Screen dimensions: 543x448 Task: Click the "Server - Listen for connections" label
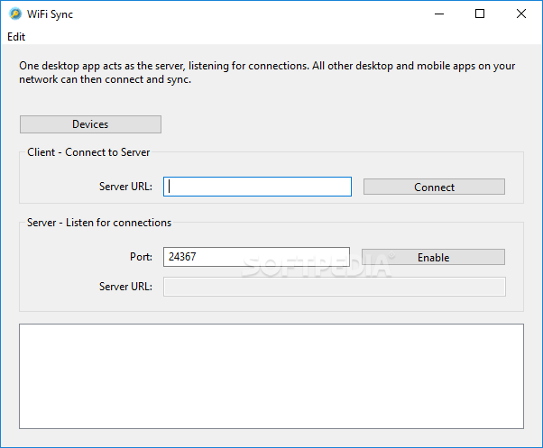coord(99,223)
